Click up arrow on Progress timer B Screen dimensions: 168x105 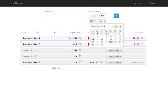(108, 56)
